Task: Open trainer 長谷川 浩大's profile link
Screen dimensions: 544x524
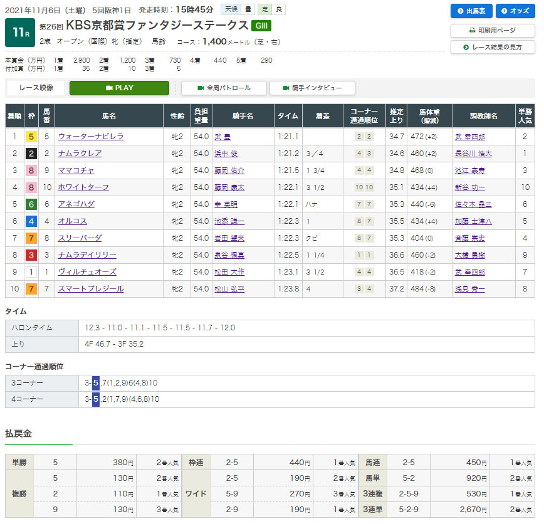Action: pyautogui.click(x=473, y=154)
